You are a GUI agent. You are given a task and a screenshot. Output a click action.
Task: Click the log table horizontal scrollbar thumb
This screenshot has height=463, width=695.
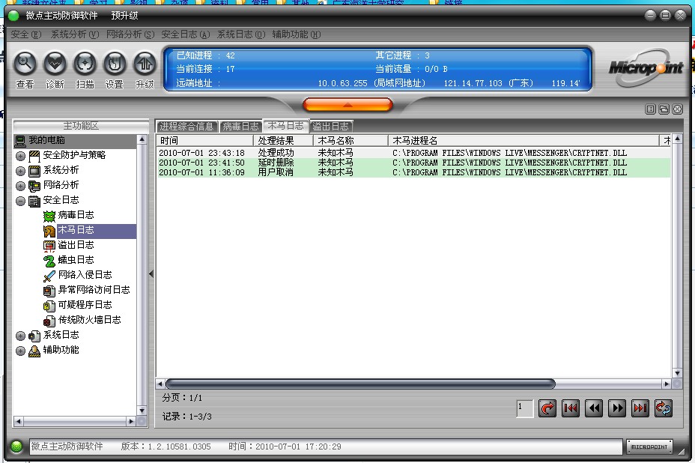tap(360, 384)
